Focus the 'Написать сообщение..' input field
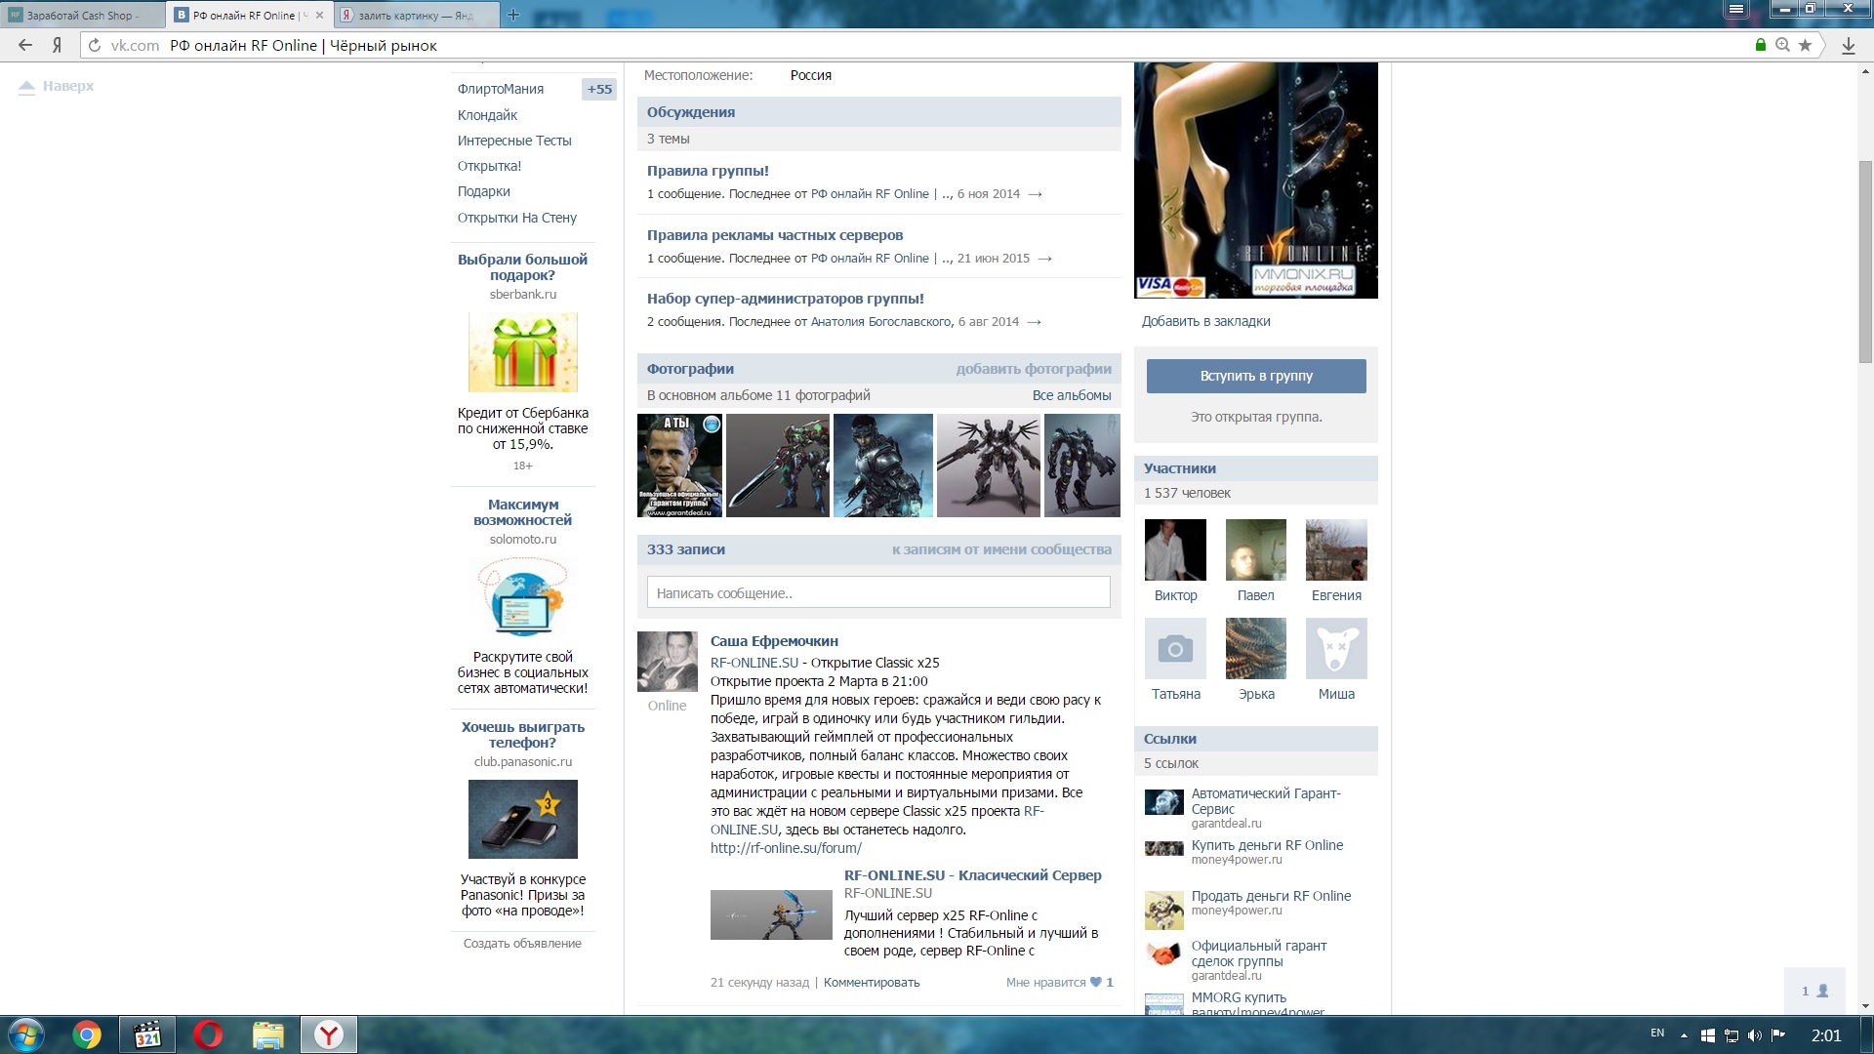 878,592
